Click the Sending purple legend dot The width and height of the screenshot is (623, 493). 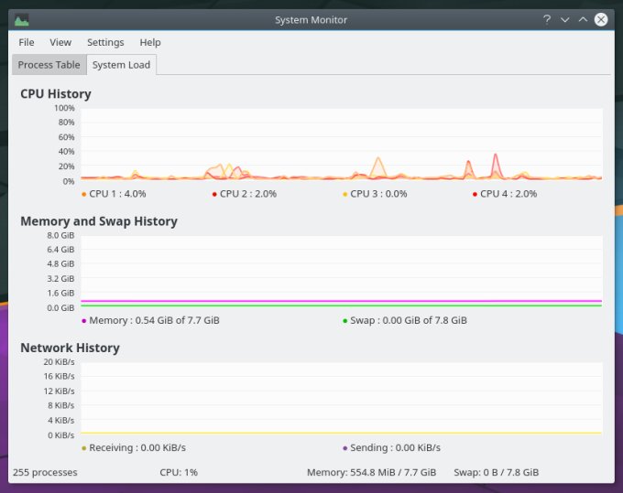pos(345,448)
